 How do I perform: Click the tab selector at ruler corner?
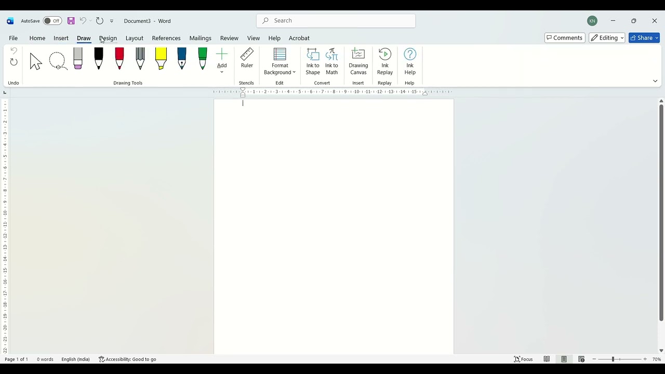point(5,92)
